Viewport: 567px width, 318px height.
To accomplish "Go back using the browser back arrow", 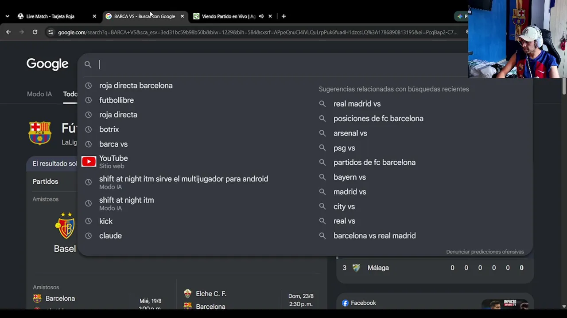I will point(8,32).
